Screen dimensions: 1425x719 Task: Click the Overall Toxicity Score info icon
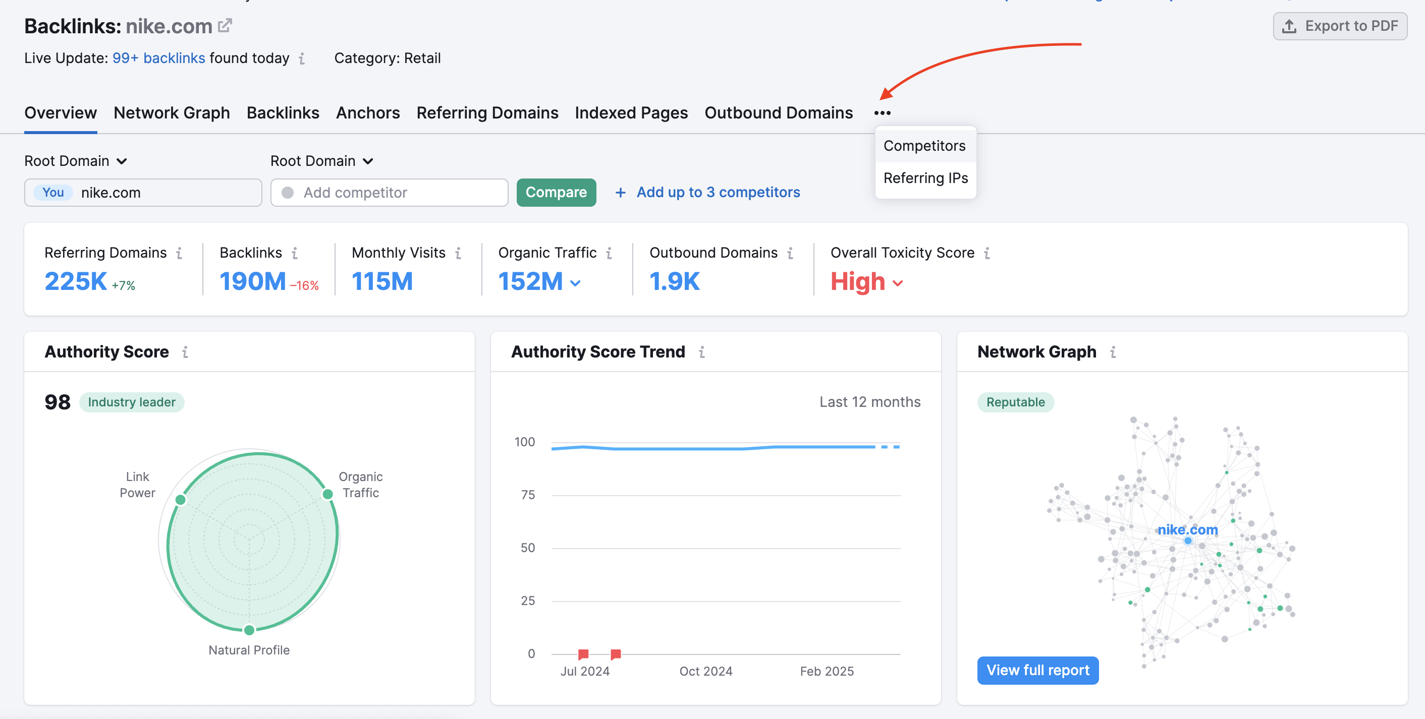coord(987,253)
